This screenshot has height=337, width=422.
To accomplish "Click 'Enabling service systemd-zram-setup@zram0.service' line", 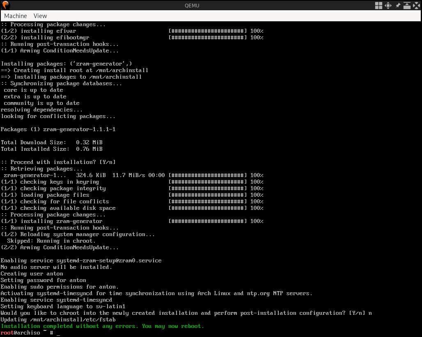I will [x=81, y=261].
